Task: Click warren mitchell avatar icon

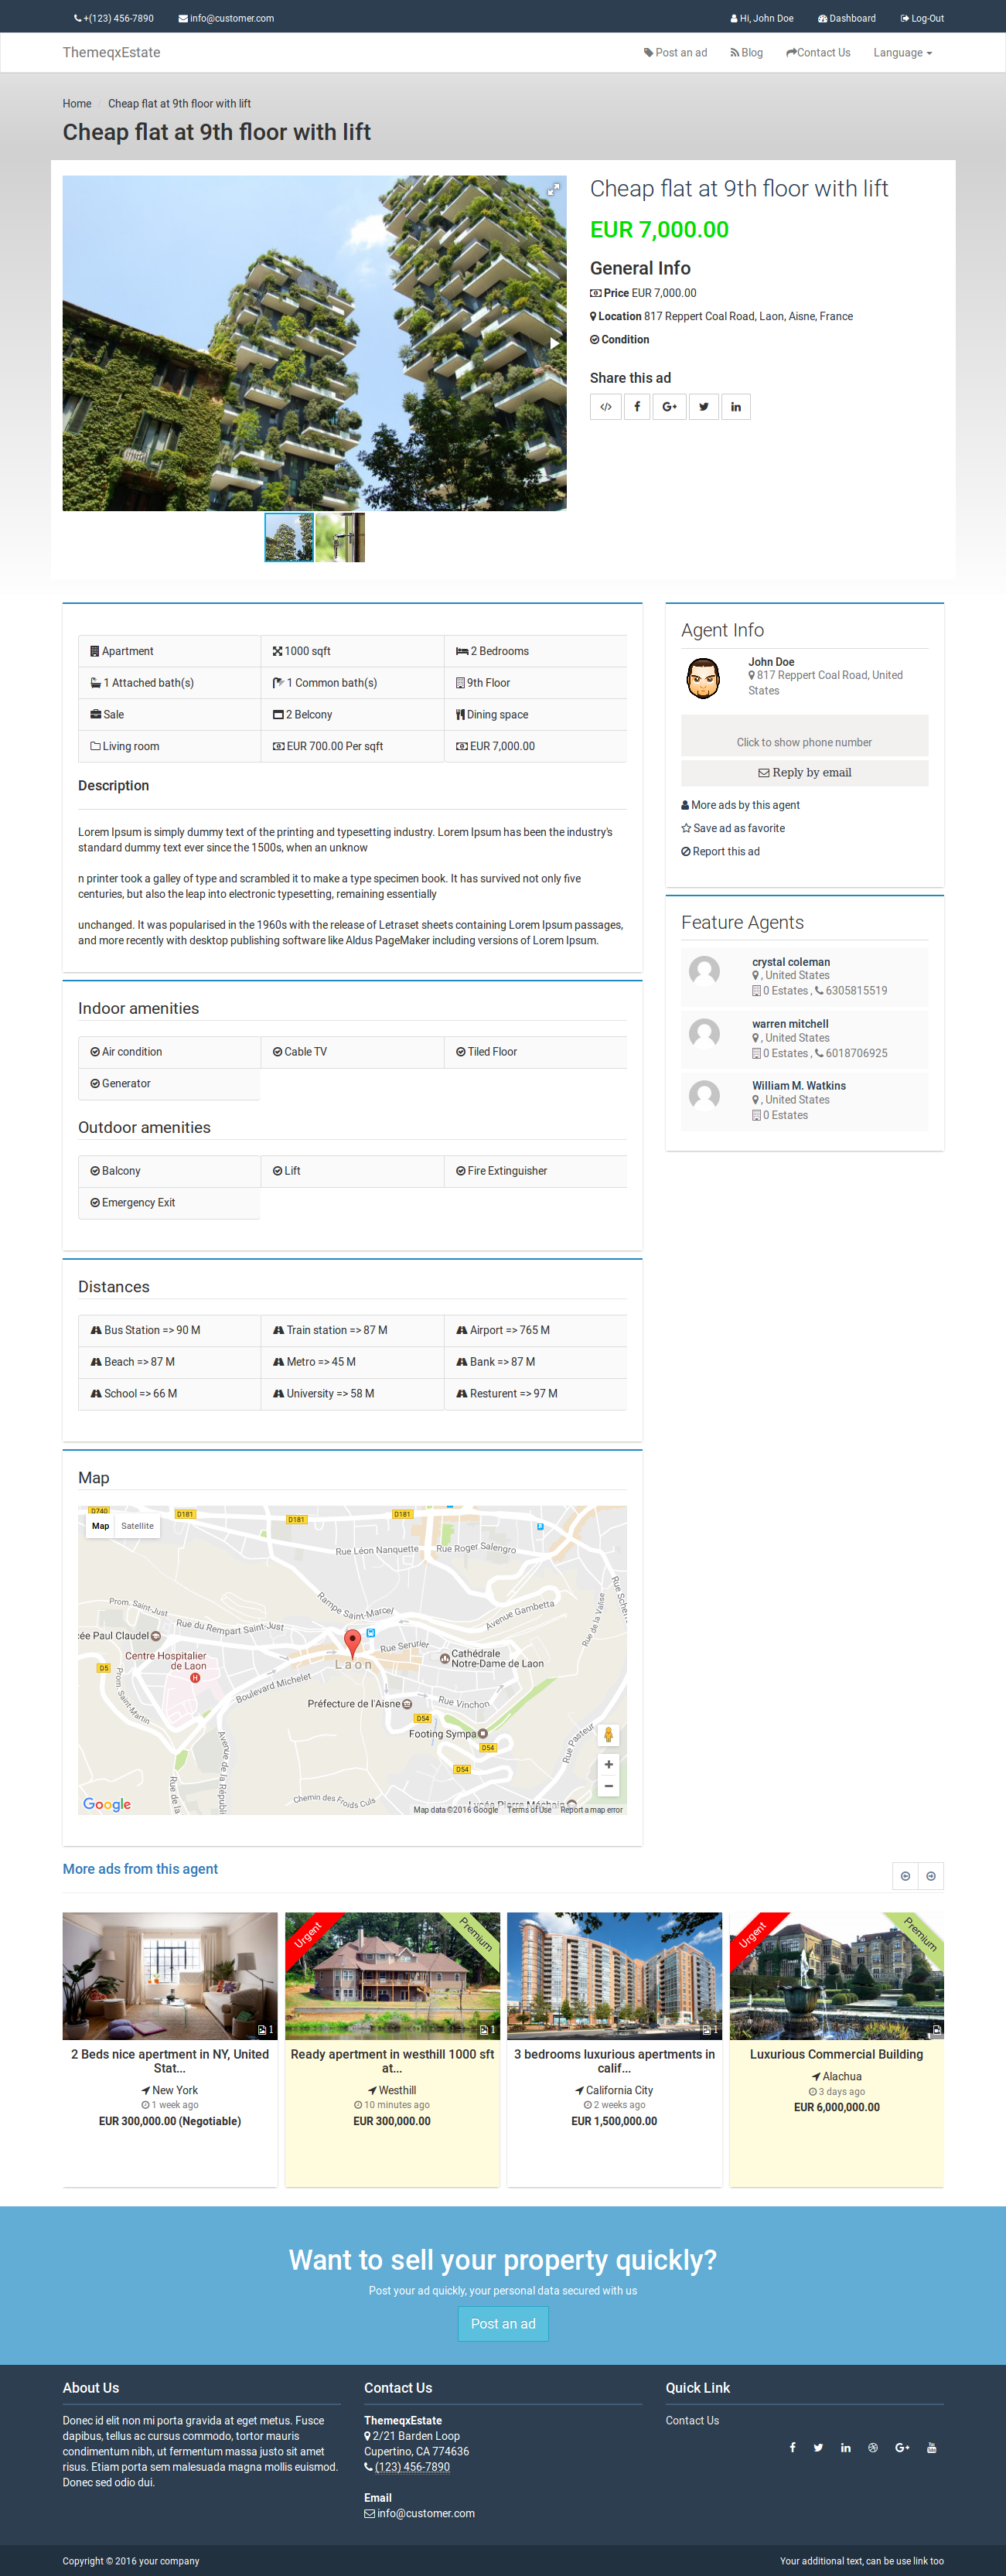Action: (x=705, y=1034)
